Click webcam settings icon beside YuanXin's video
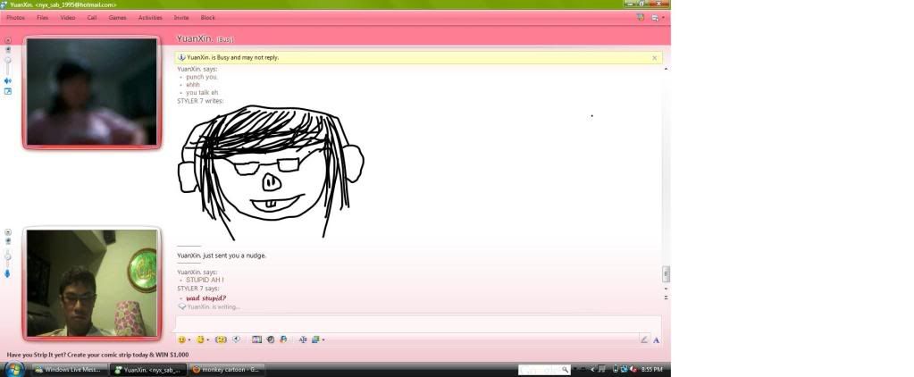 click(x=7, y=50)
